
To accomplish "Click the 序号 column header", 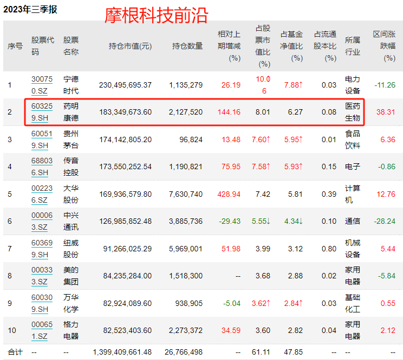I will coord(15,46).
